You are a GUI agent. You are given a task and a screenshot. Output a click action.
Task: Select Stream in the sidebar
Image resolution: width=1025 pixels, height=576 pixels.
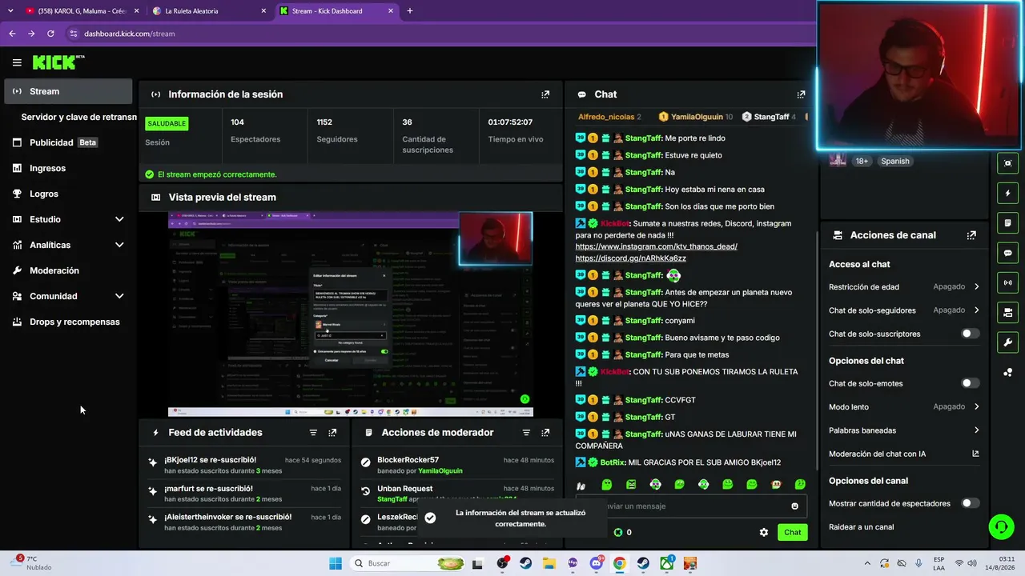(68, 91)
